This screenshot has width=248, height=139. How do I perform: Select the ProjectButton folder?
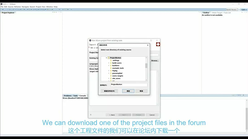pos(115,58)
